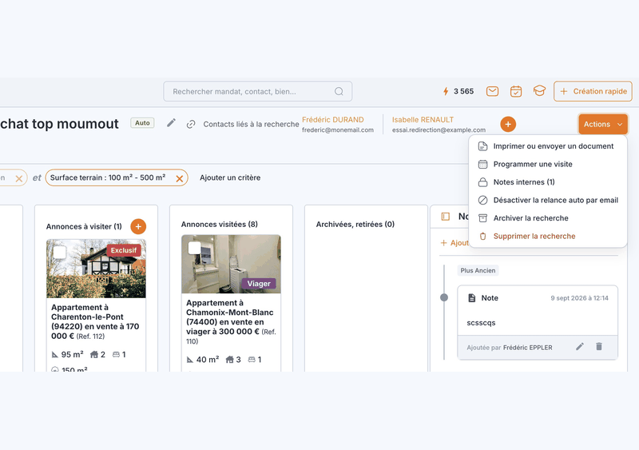
Task: Open the mail envelope icon
Action: coord(492,91)
